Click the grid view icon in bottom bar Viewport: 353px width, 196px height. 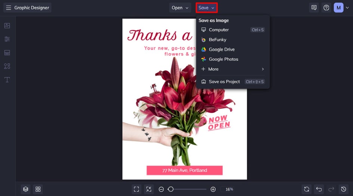(38, 189)
